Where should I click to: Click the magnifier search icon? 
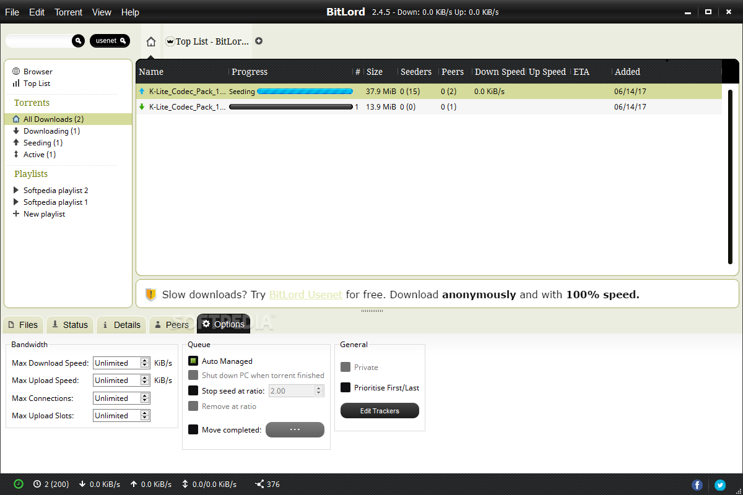click(78, 41)
